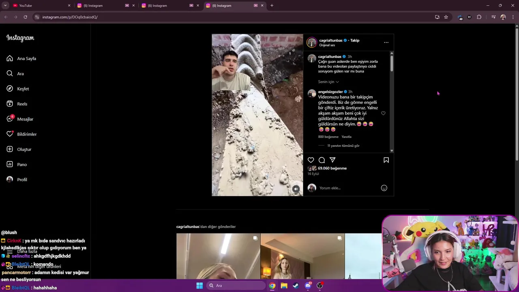This screenshot has width=519, height=292.
Task: Switch to the YouTube browser tab
Action: click(41, 6)
